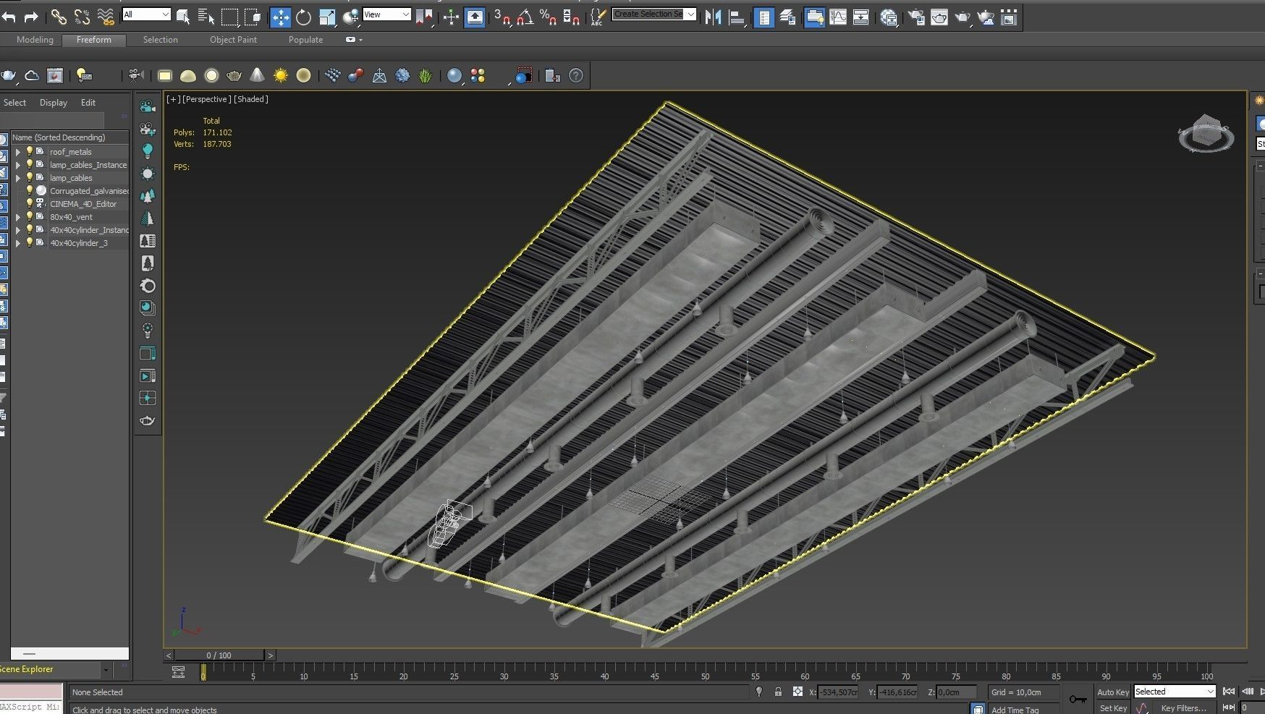Switch to the Freeform ribbon tab
This screenshot has height=714, width=1265.
pos(94,40)
